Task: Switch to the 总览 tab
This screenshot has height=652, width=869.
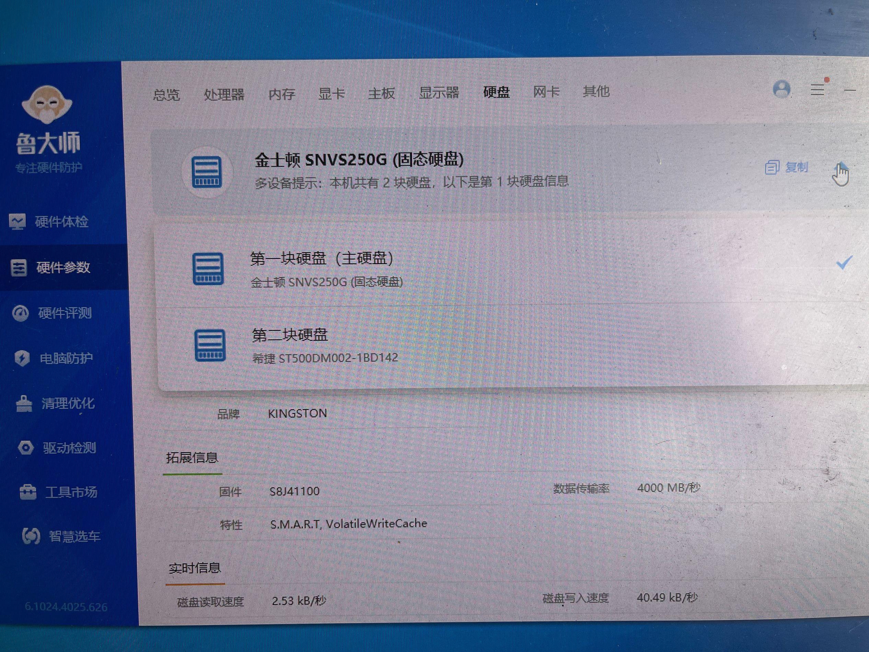Action: (x=166, y=95)
